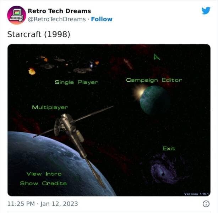The width and height of the screenshot is (218, 213).
Task: Choose Exit from the game menu
Action: [x=169, y=148]
